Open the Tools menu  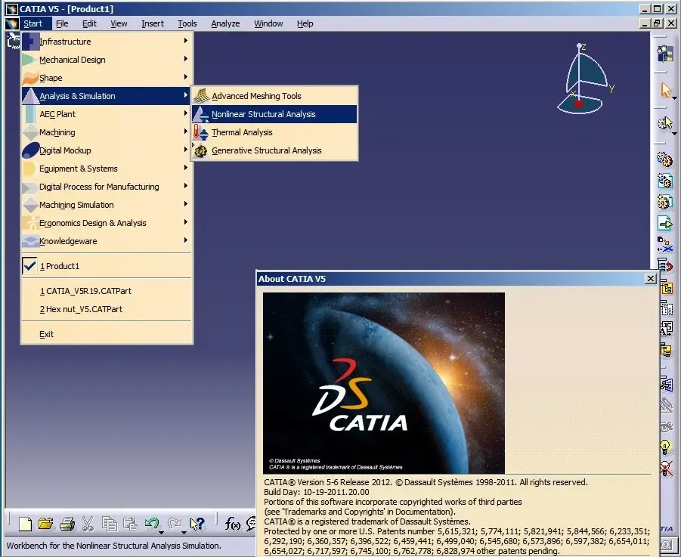(187, 23)
